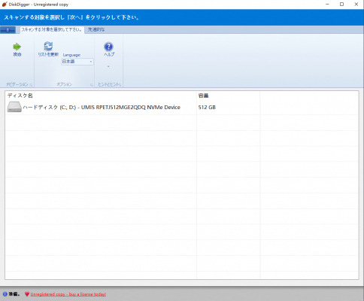
Task: Open the オプション group dialog launcher
Action: coord(91,85)
